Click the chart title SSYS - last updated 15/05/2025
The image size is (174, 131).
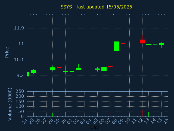click(x=96, y=7)
